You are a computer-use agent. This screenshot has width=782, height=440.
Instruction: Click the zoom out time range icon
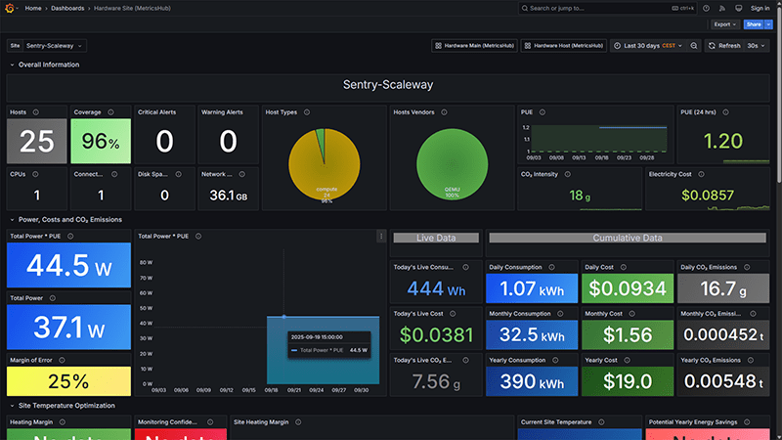click(x=694, y=45)
